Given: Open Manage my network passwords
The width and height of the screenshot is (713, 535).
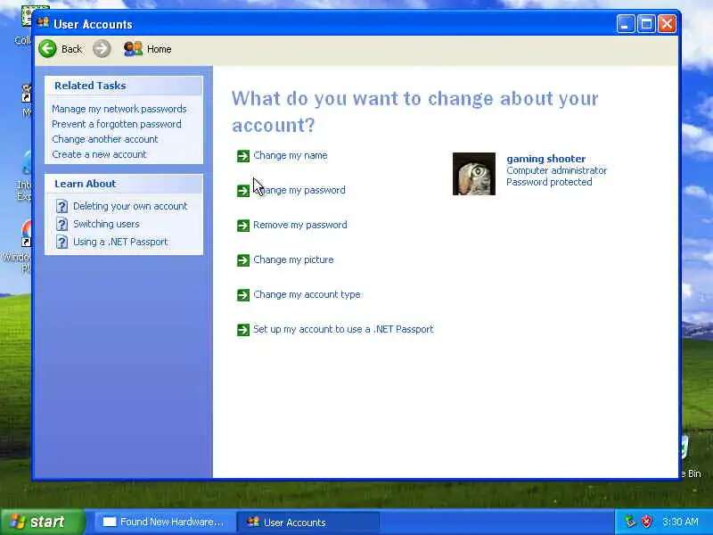Looking at the screenshot, I should [119, 109].
